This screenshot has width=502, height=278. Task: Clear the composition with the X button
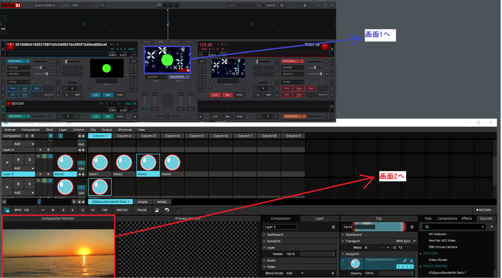27,136
